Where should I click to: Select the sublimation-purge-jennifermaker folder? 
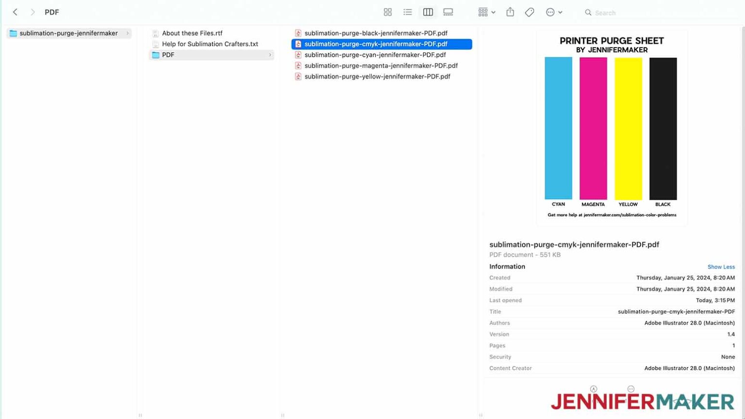pyautogui.click(x=69, y=33)
